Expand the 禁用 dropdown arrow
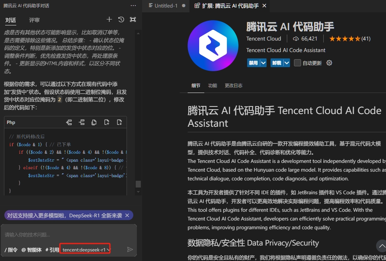The image size is (386, 261). tap(263, 63)
